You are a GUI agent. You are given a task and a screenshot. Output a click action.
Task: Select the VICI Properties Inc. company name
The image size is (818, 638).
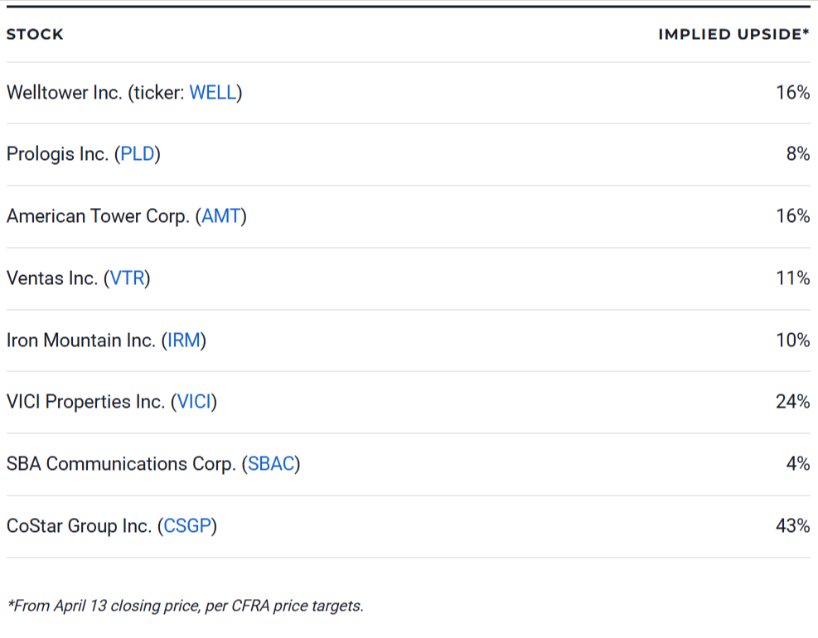[85, 402]
